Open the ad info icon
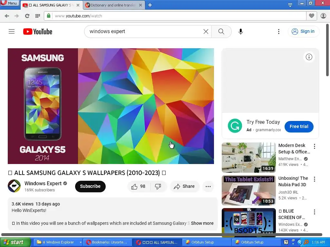This screenshot has height=247, width=330. tap(309, 57)
